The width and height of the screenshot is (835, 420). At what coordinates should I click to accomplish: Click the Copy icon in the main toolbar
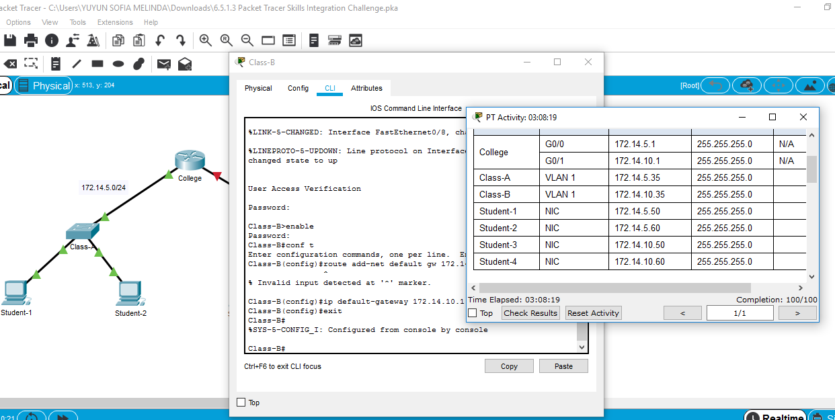[x=118, y=40]
